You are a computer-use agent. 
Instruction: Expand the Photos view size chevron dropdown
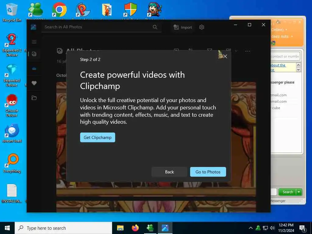point(236,51)
